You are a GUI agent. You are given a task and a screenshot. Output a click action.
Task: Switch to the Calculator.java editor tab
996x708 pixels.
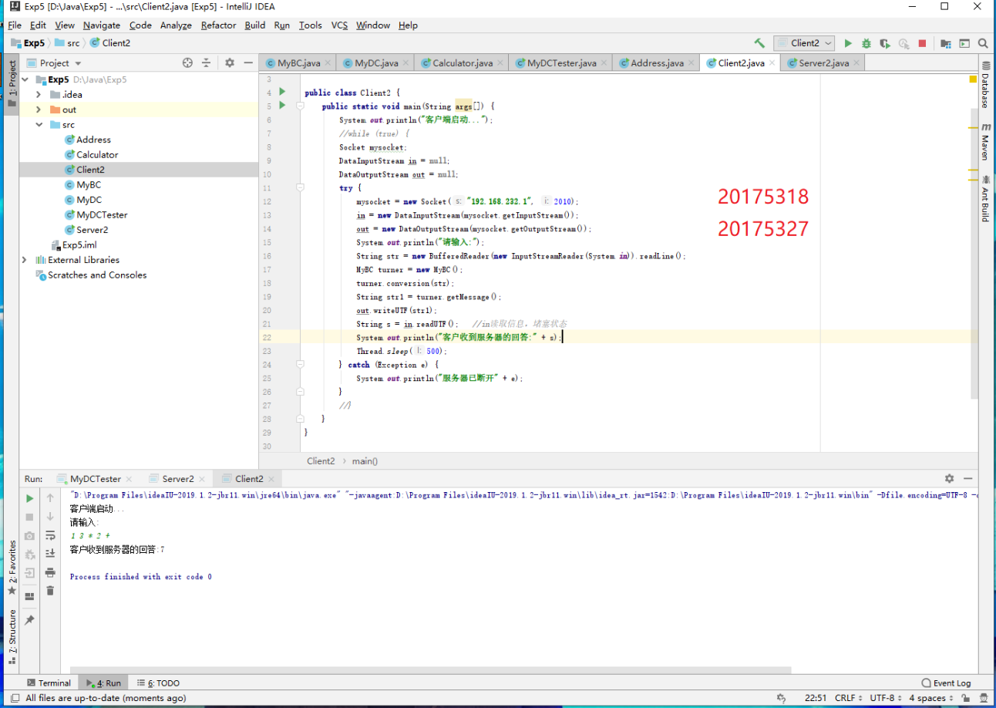pos(462,63)
